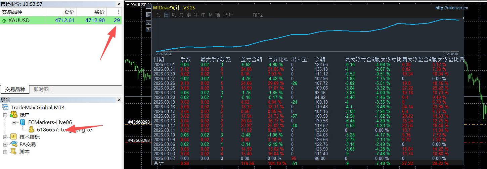Screen dimensions: 487x169
Task: Click the spread value 29
Action: 117,20
